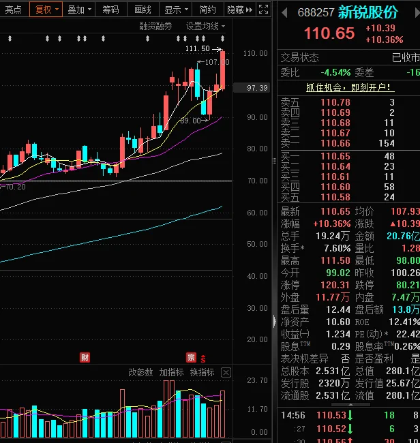Click 涨停 limit-up price 120.31
Image resolution: width=420 pixels, height=443 pixels.
335,285
